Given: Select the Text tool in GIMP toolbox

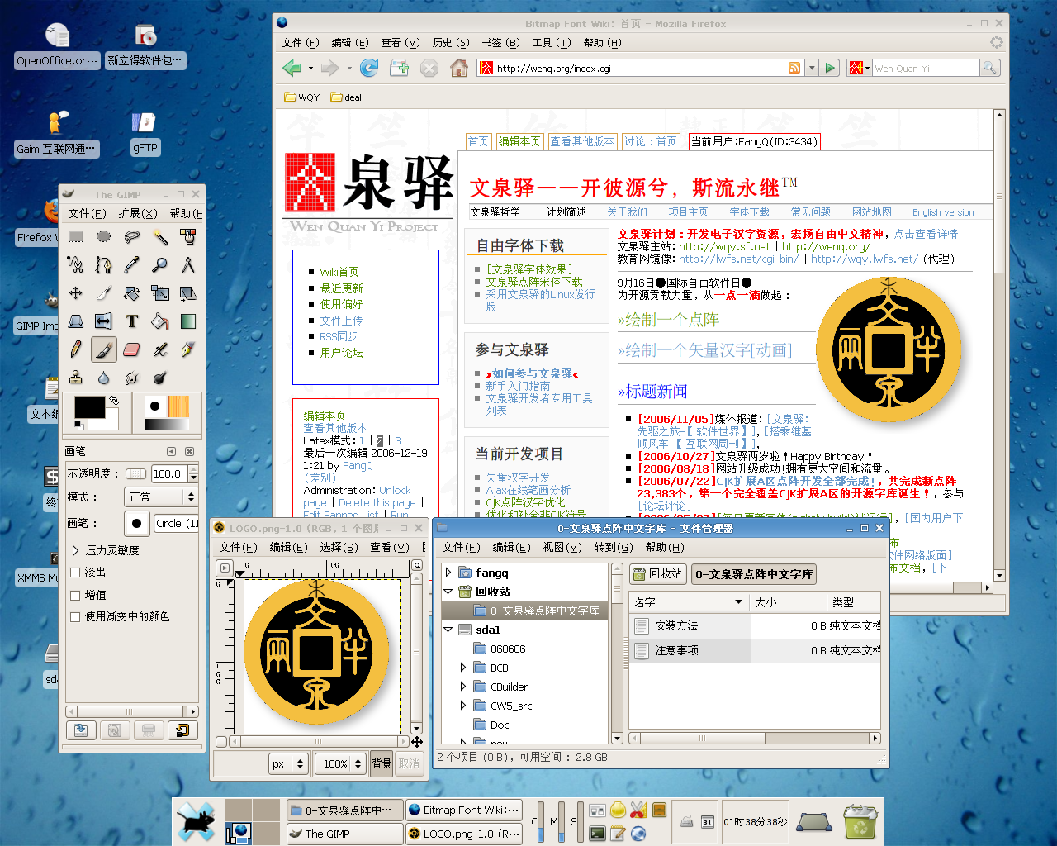Looking at the screenshot, I should pyautogui.click(x=132, y=321).
